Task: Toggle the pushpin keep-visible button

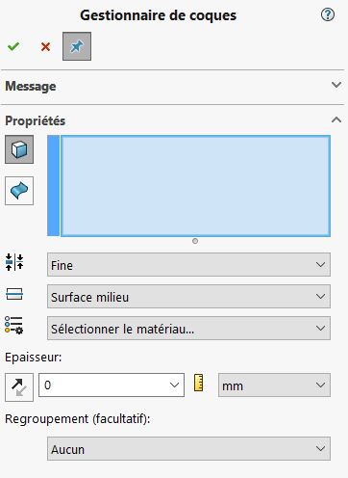Action: point(77,46)
